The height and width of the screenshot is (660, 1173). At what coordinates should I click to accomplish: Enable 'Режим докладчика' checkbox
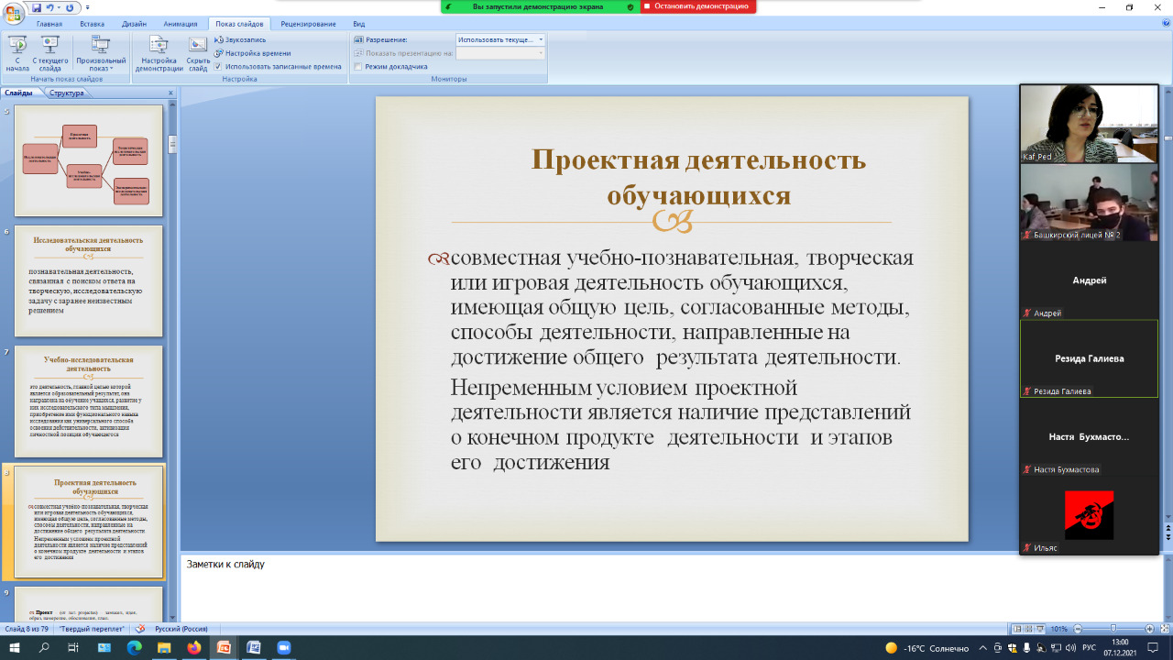358,66
